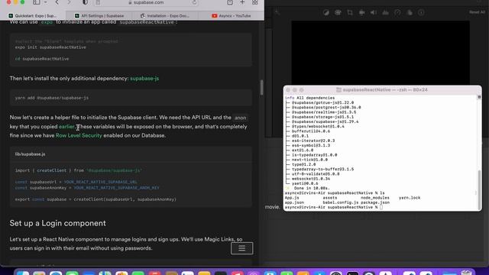Click "babel.config.js" in the Terminal ls output
The image size is (489, 275).
pos(341,202)
